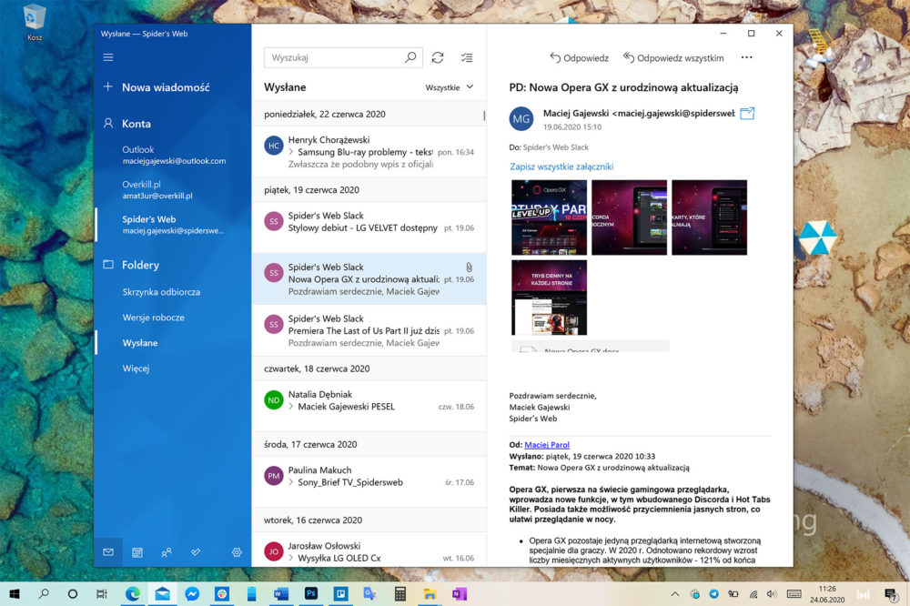Collapse the navigation pane with hamburger icon
This screenshot has width=910, height=606.
click(108, 57)
